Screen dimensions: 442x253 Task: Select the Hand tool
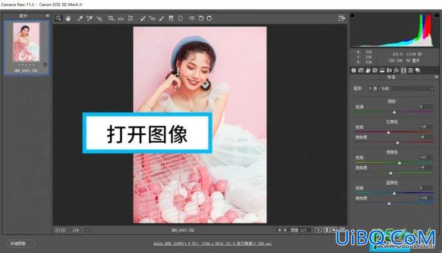68,18
